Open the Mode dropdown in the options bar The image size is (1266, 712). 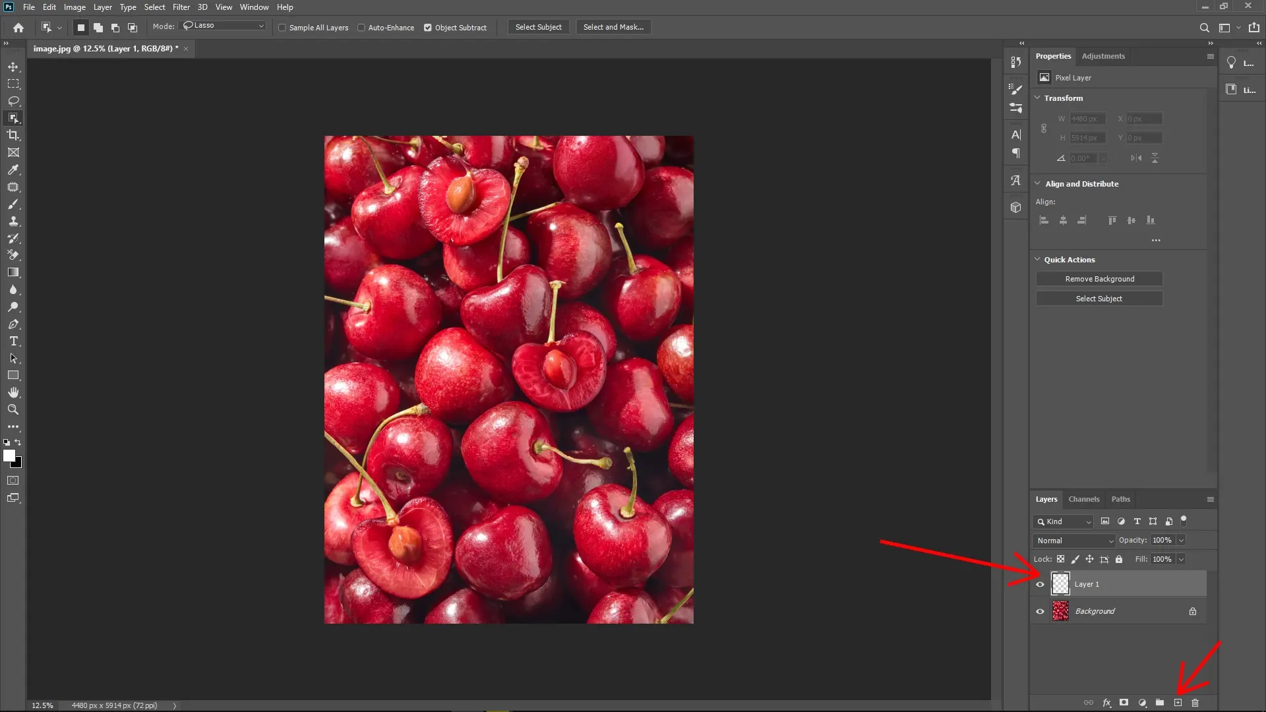click(222, 25)
